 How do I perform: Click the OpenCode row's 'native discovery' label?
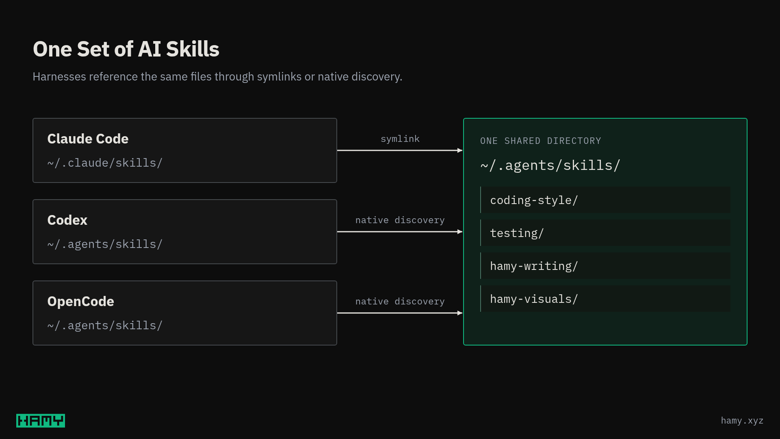[400, 302]
